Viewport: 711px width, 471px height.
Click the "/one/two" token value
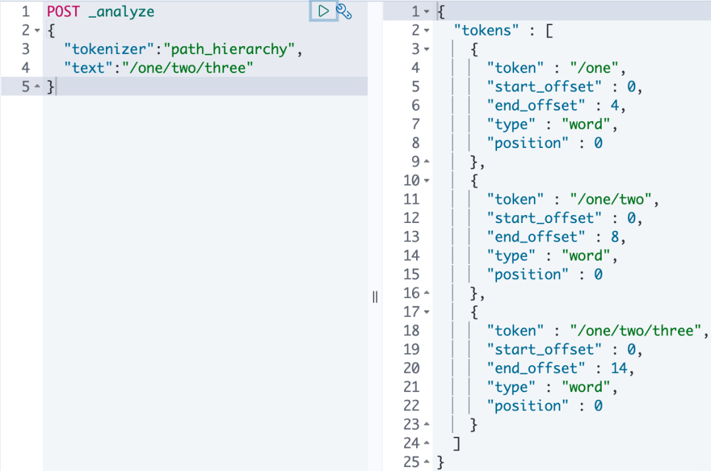pyautogui.click(x=611, y=199)
